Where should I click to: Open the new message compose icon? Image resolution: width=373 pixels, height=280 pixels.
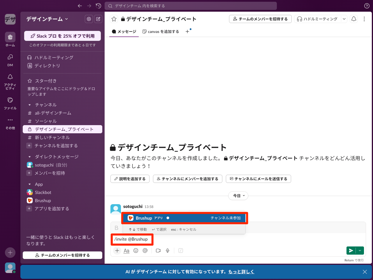click(98, 19)
